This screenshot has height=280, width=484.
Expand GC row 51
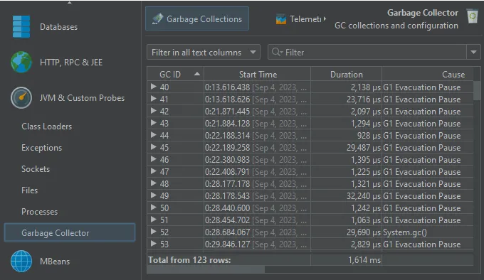point(154,220)
